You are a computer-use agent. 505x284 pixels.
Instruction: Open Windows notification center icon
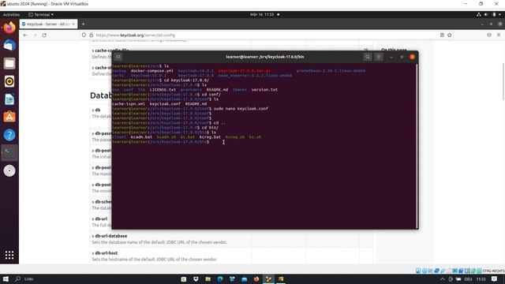pos(495,278)
